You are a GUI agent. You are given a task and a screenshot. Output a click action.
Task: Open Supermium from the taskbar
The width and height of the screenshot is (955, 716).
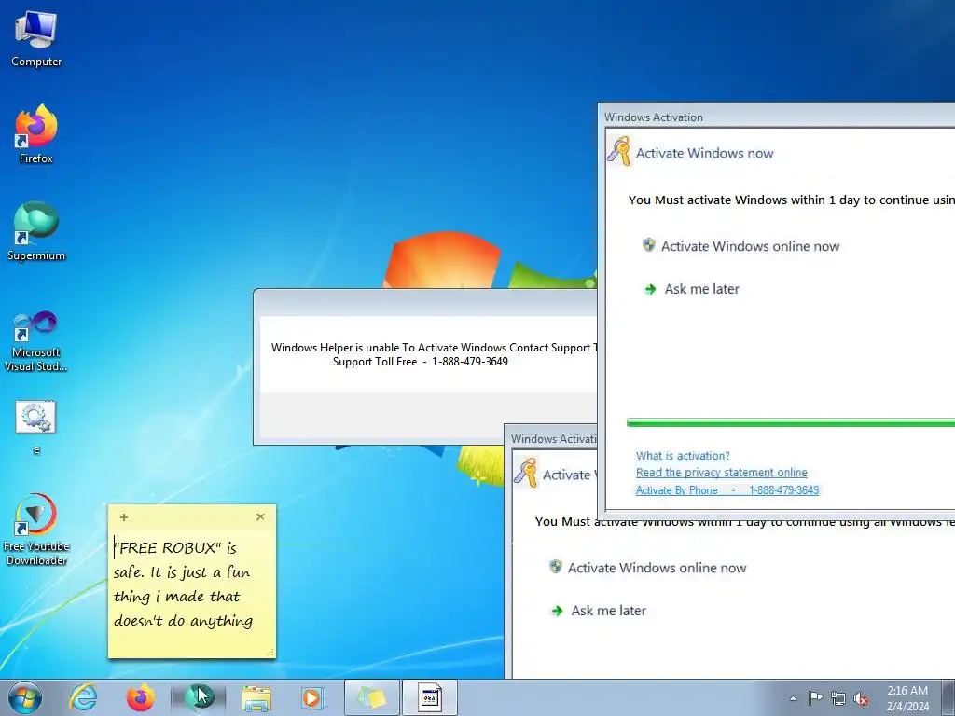click(198, 697)
